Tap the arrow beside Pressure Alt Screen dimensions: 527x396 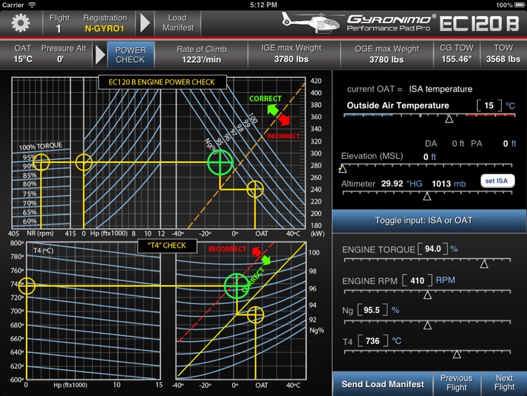pyautogui.click(x=100, y=54)
